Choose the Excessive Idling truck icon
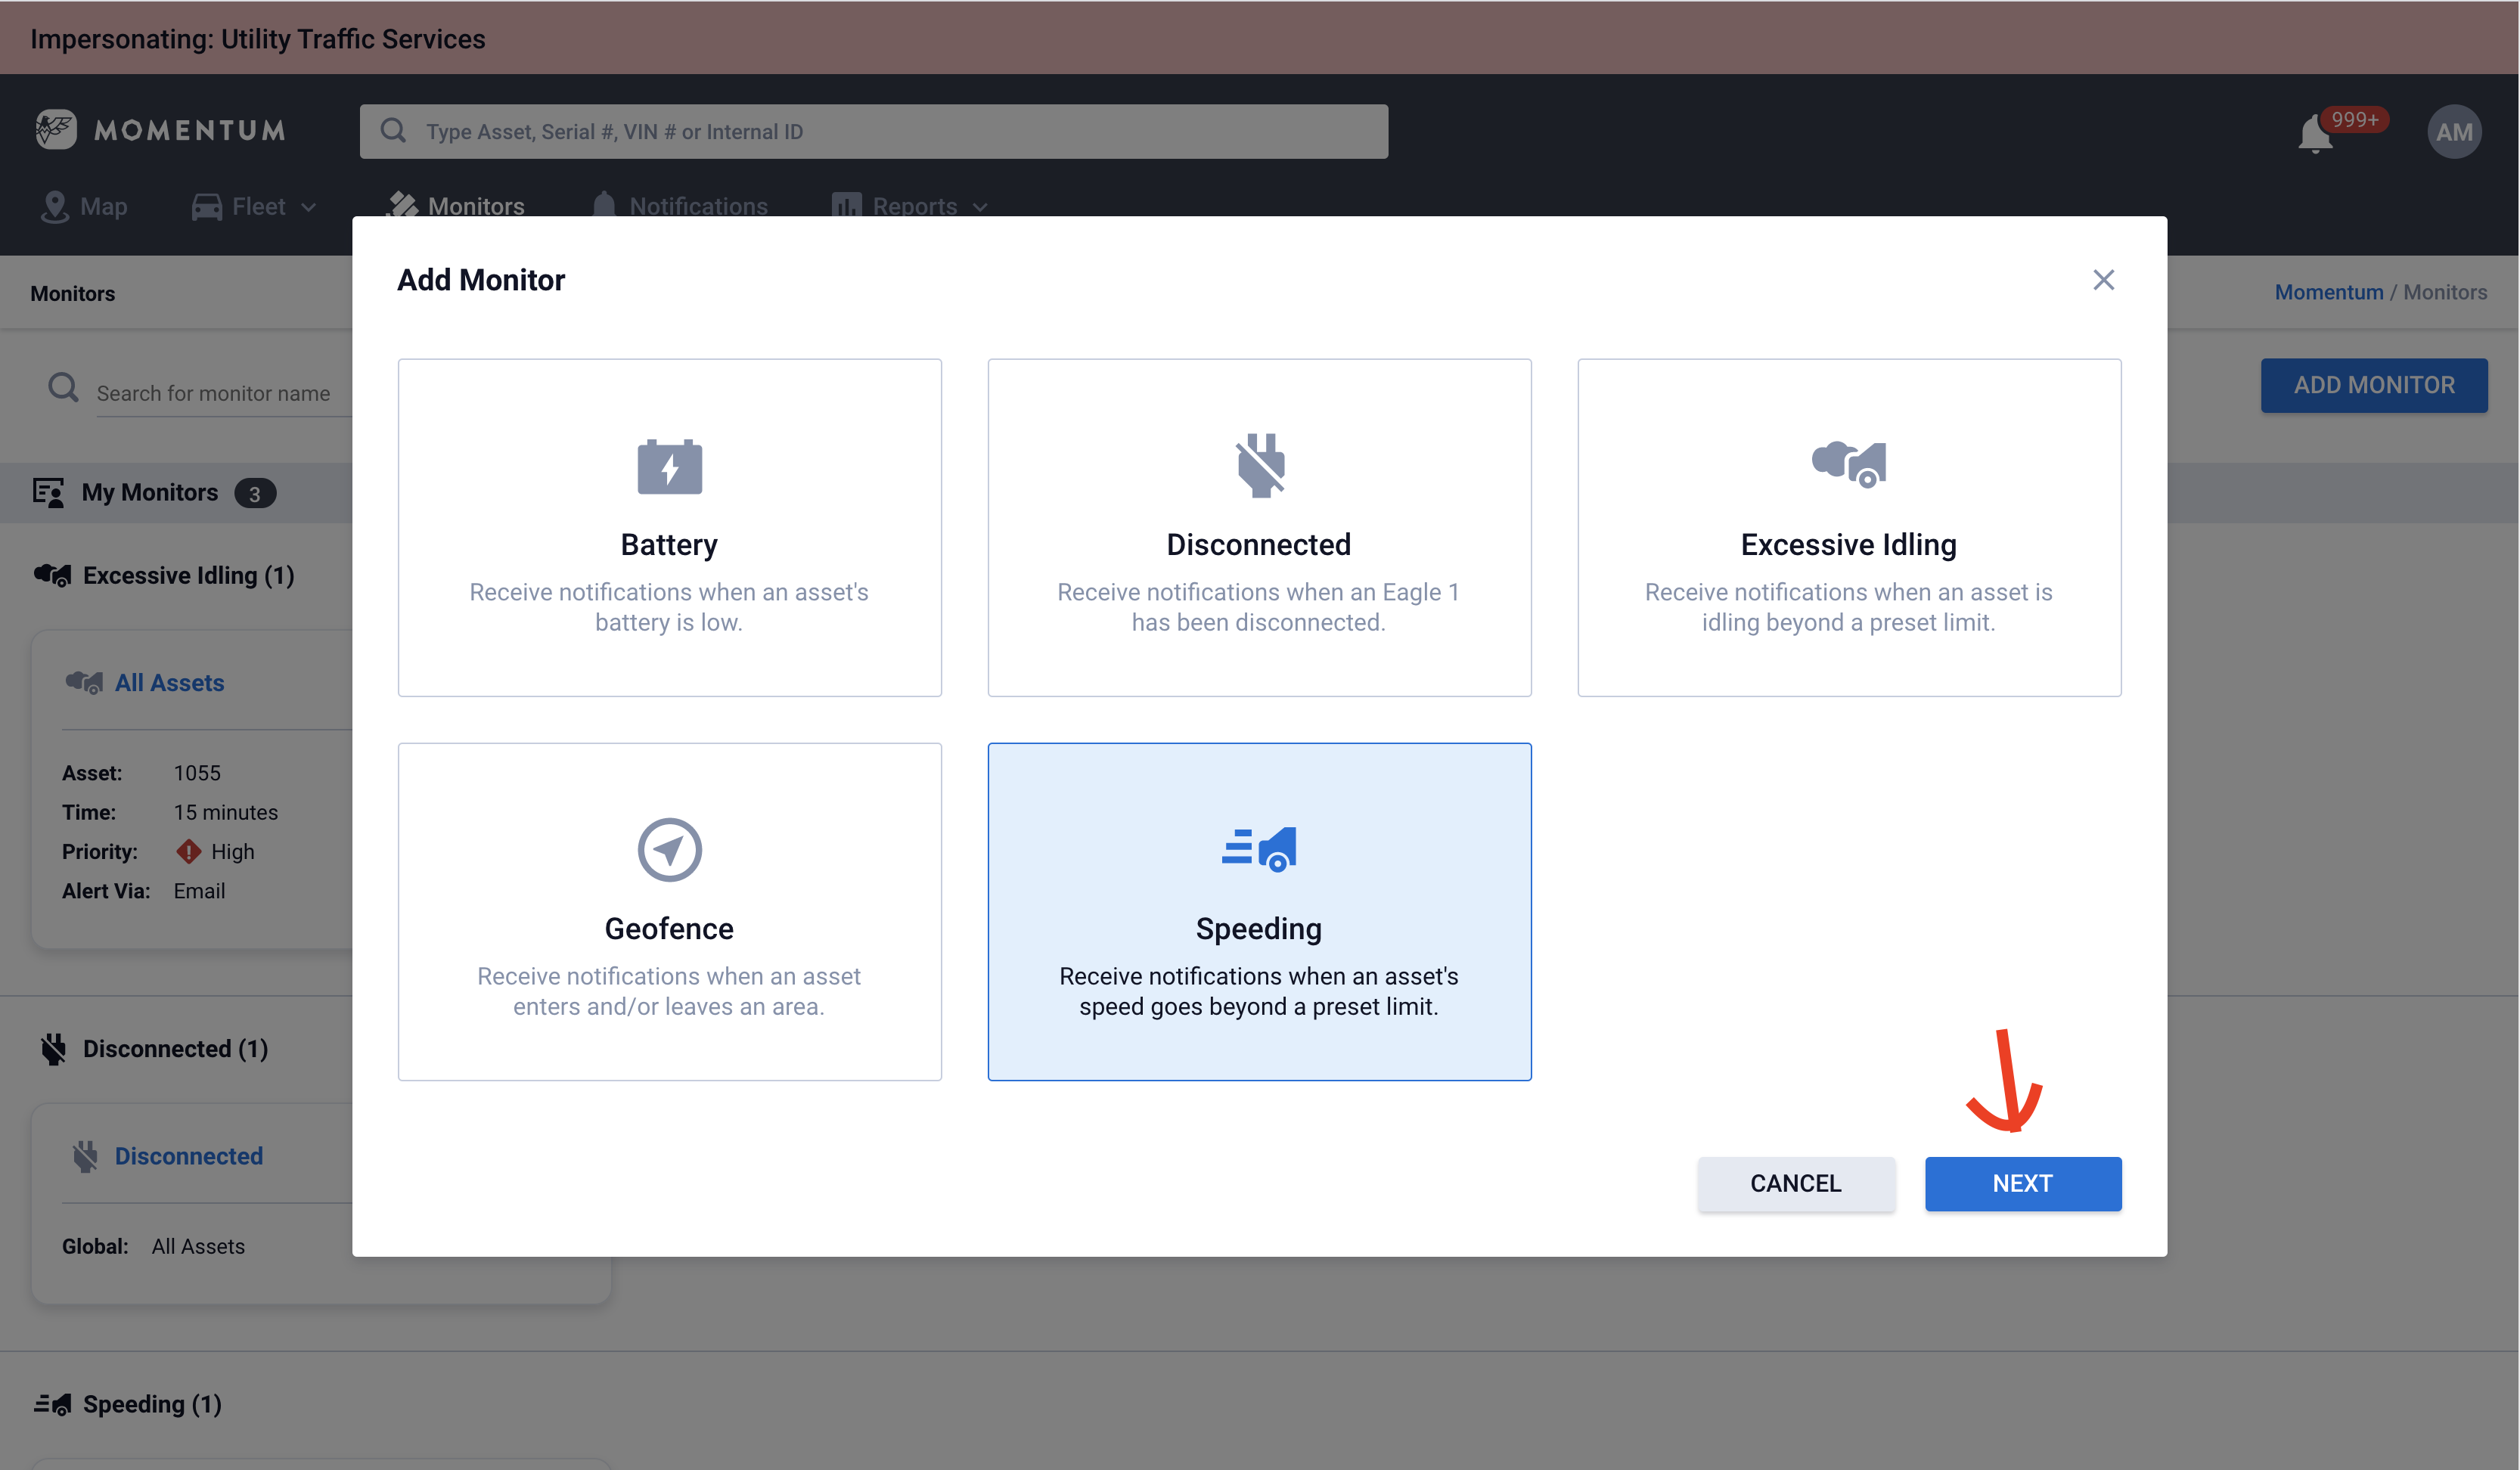This screenshot has height=1470, width=2520. [x=1848, y=463]
